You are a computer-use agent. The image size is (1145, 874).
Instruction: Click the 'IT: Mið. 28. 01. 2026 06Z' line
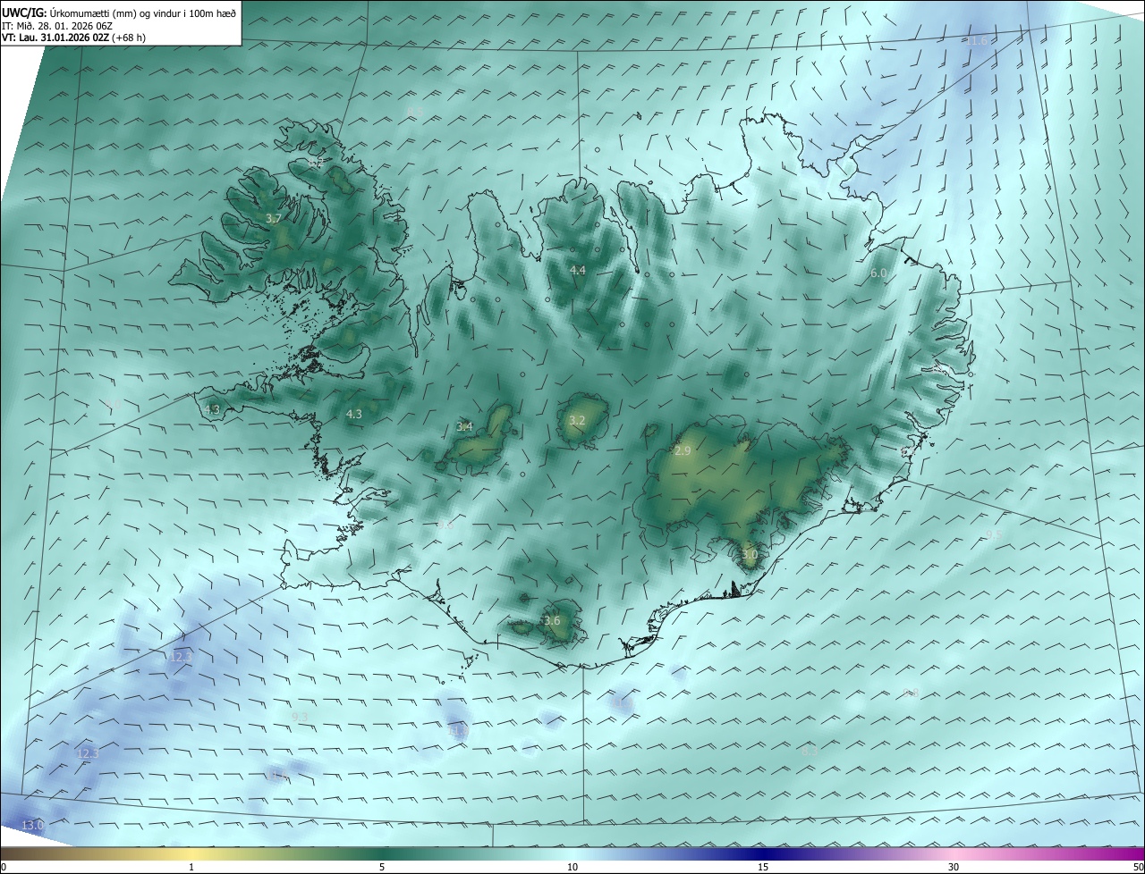point(55,26)
